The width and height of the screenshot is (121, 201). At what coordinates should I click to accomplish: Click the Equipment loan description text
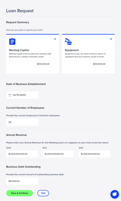pyautogui.click(x=85, y=55)
